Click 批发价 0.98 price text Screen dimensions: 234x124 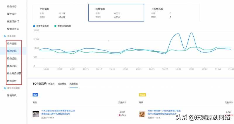(47, 118)
